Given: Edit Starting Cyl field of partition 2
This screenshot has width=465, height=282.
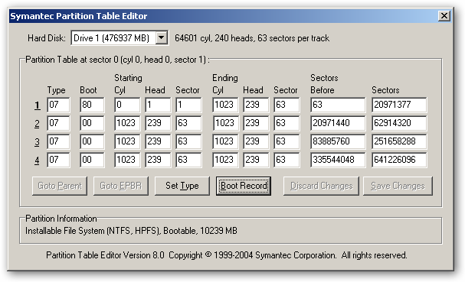Looking at the screenshot, I should (x=127, y=123).
